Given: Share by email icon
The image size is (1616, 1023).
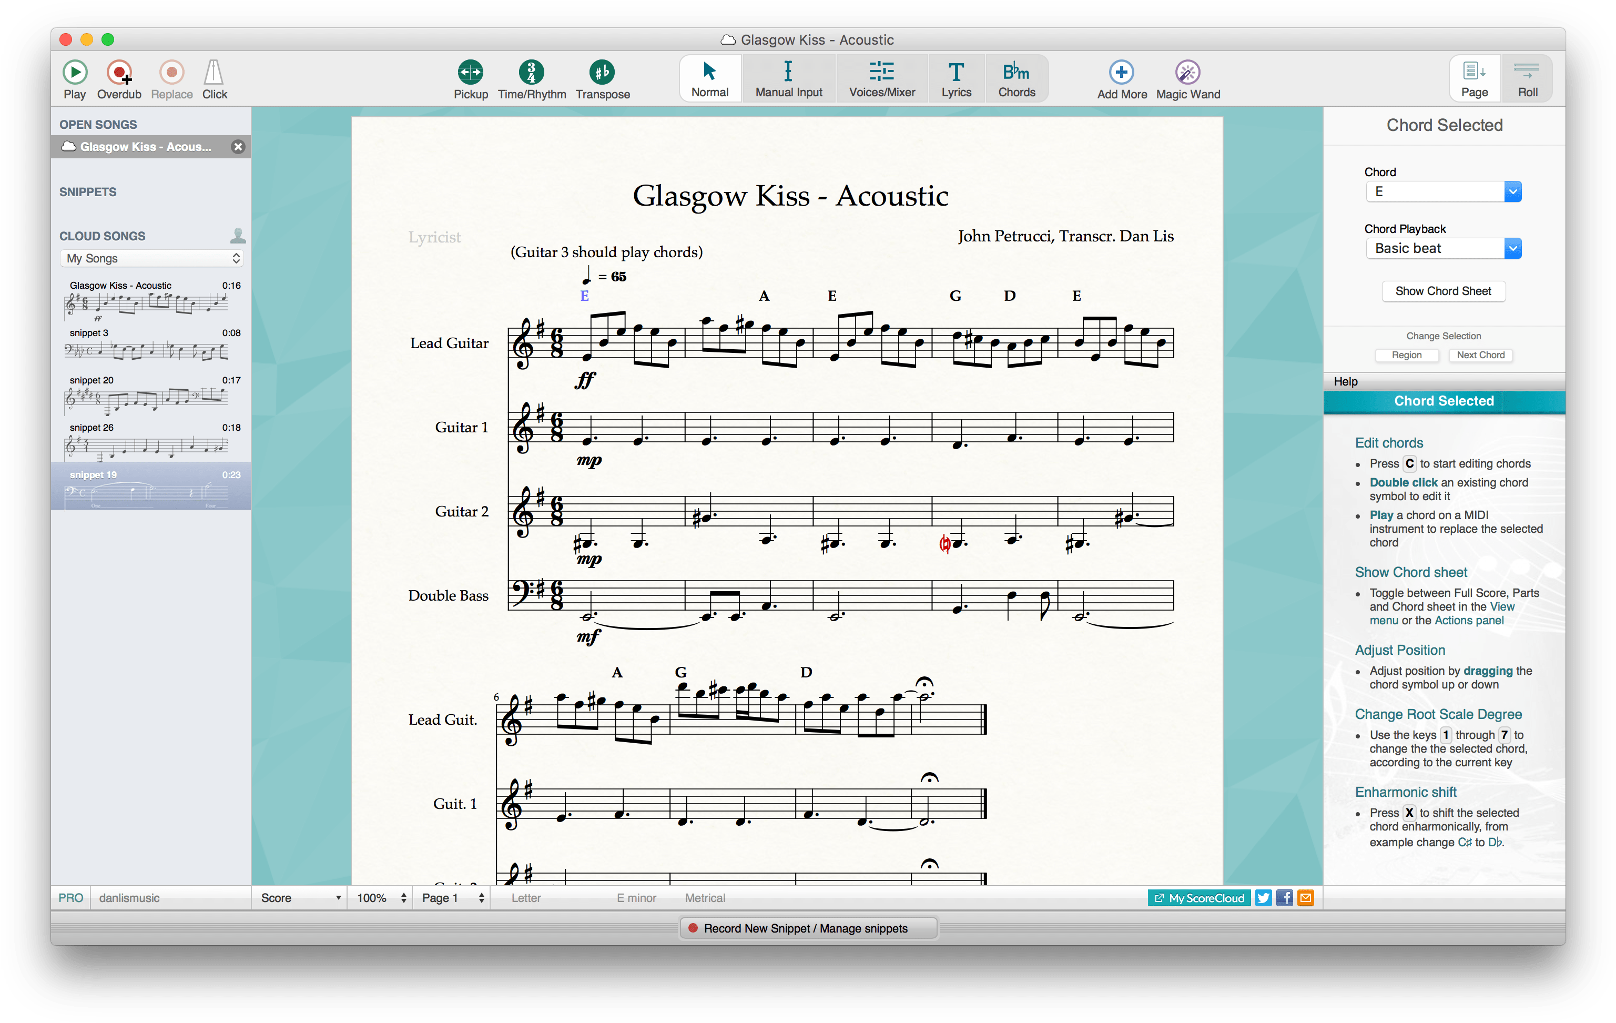Looking at the screenshot, I should coord(1305,898).
